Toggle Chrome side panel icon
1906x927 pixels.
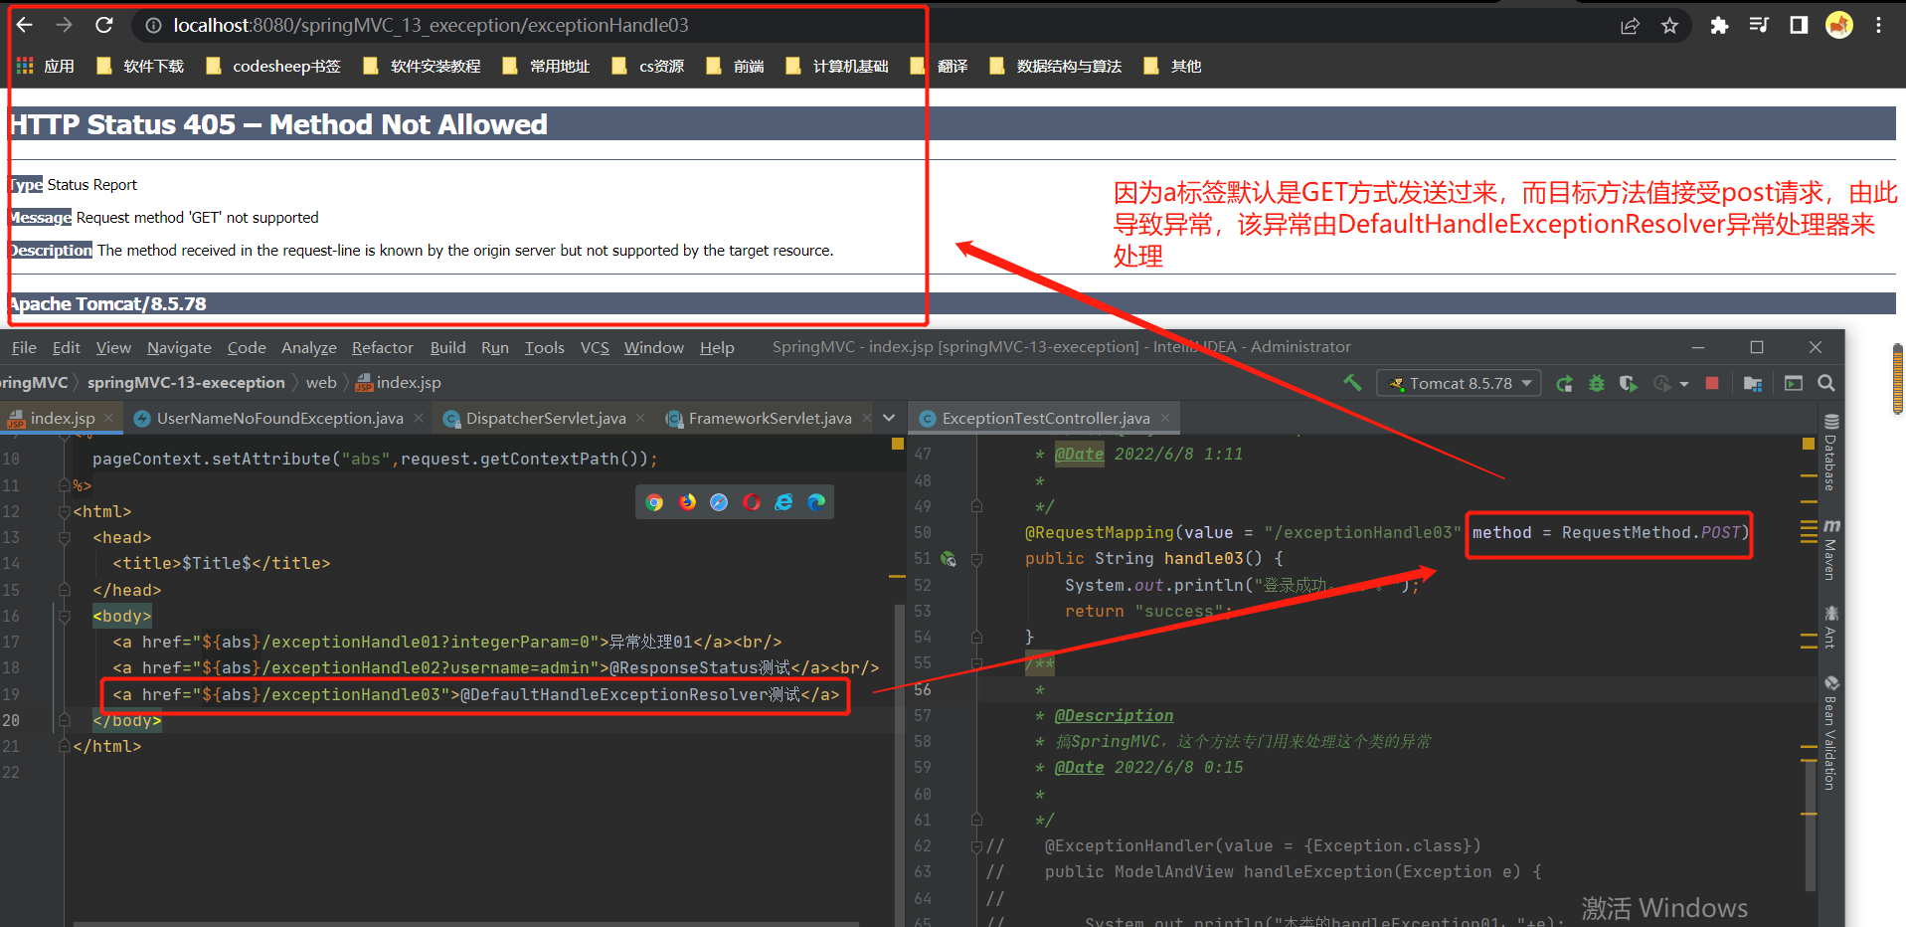pyautogui.click(x=1799, y=25)
